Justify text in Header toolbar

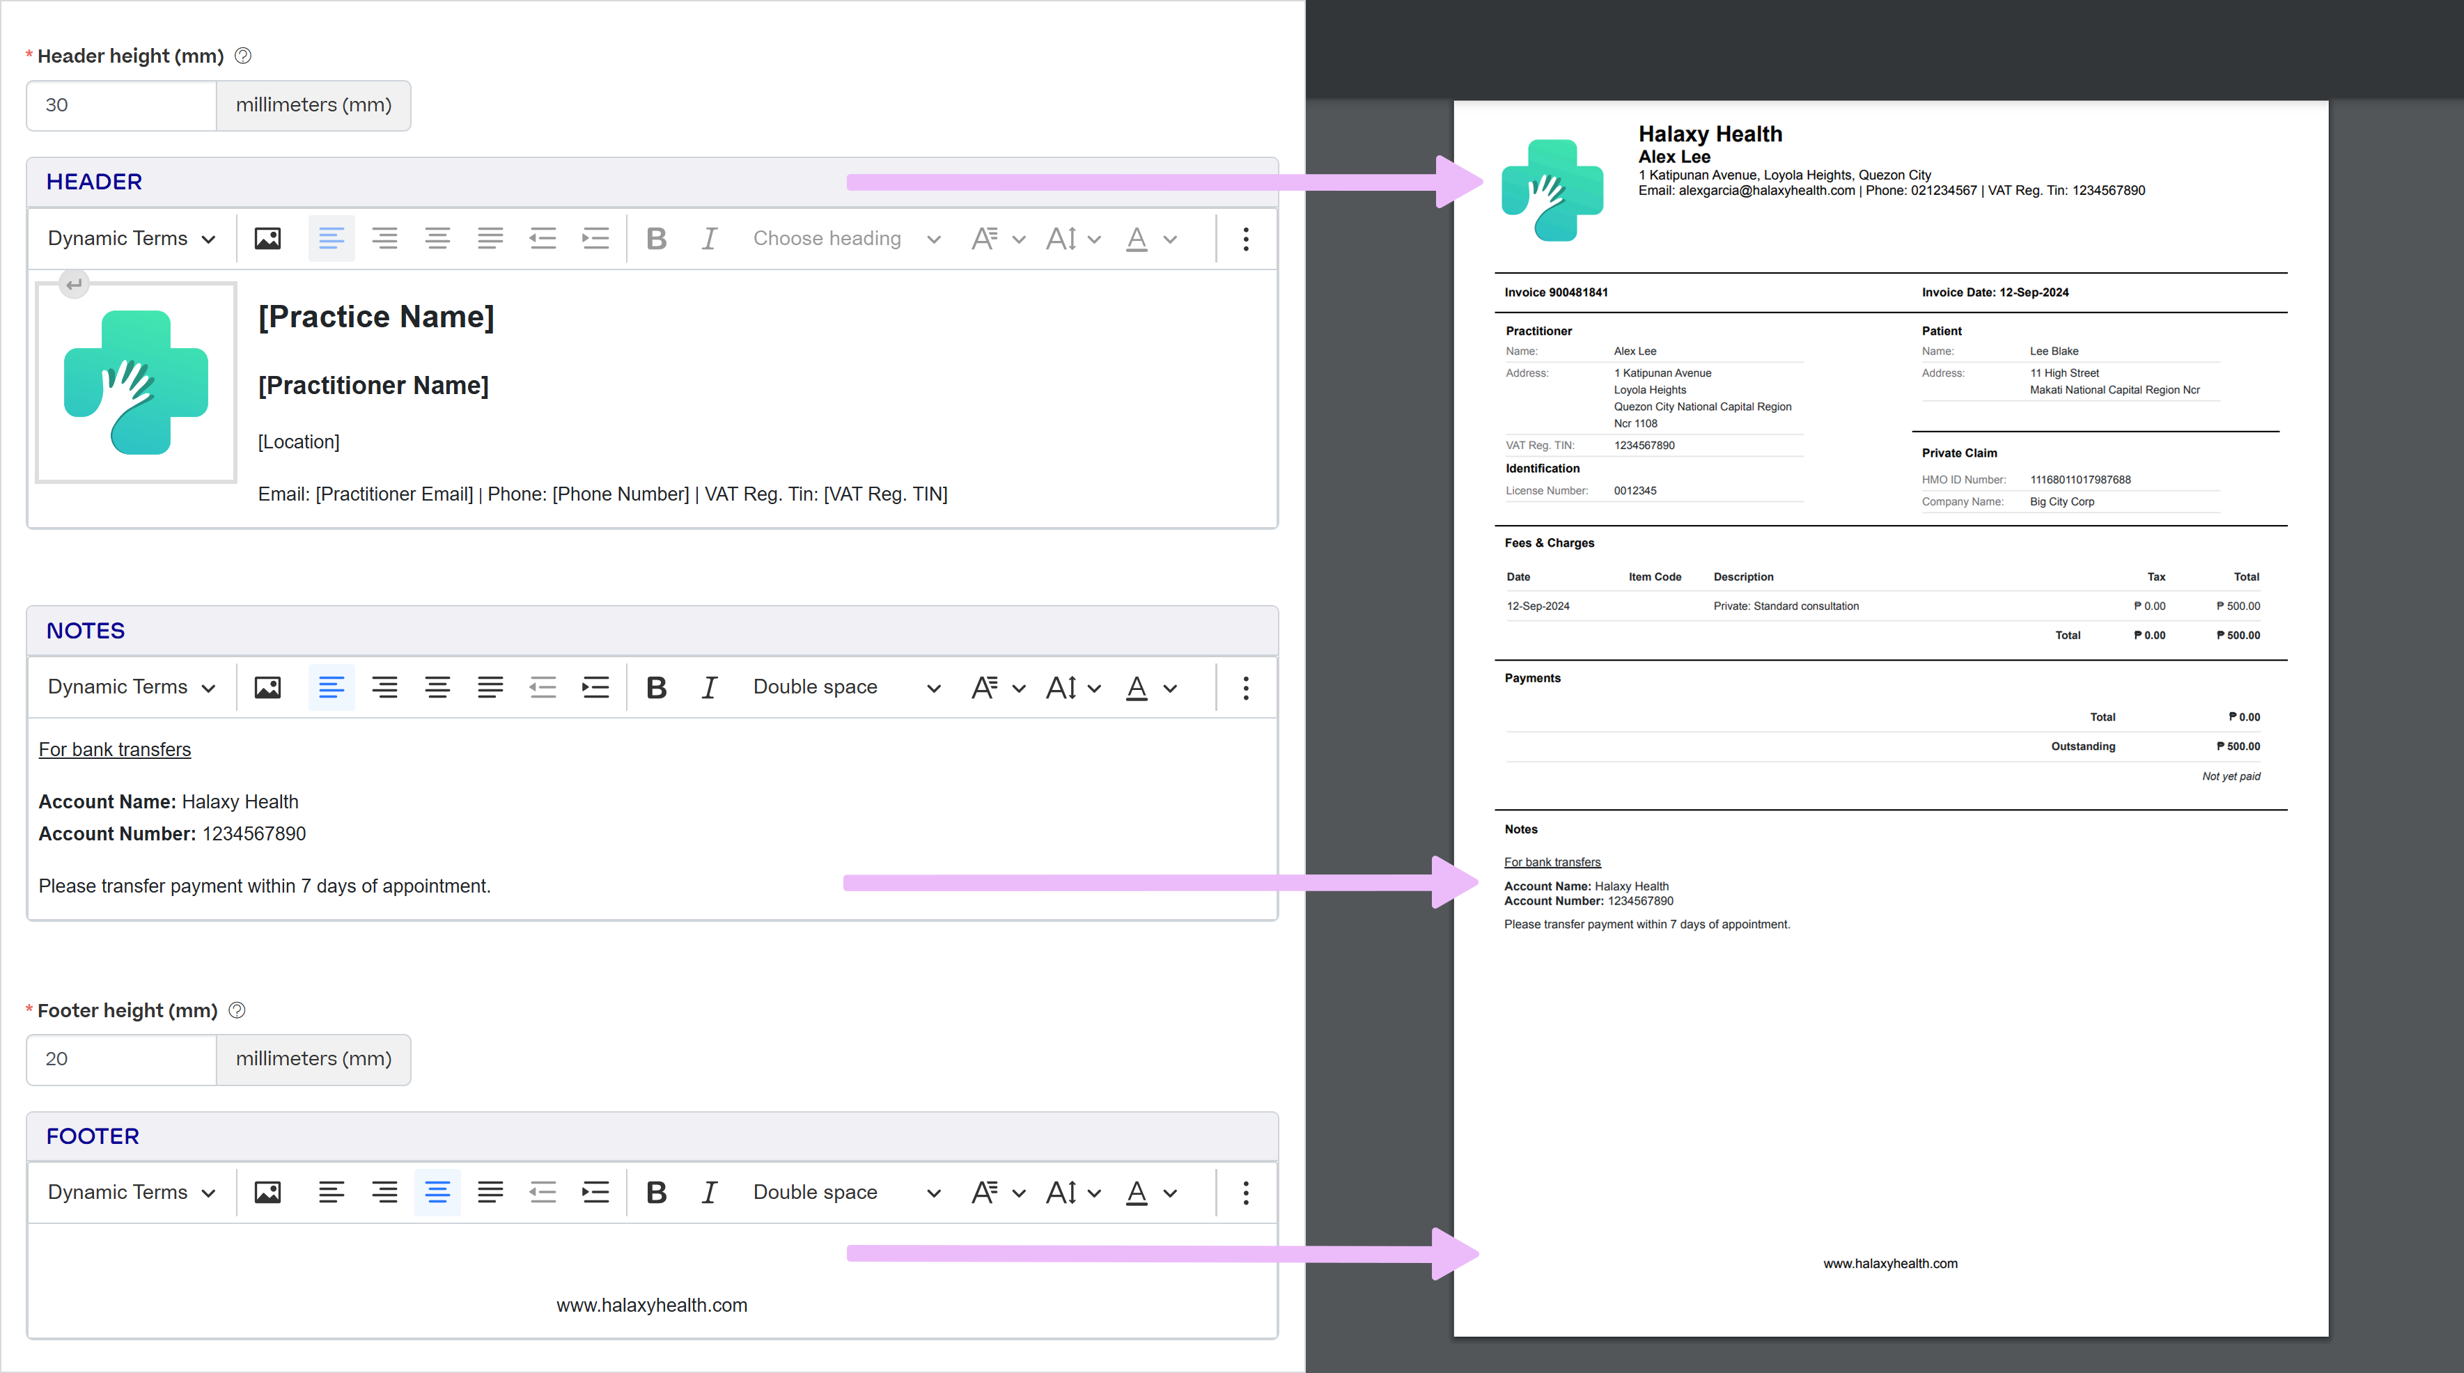[490, 239]
